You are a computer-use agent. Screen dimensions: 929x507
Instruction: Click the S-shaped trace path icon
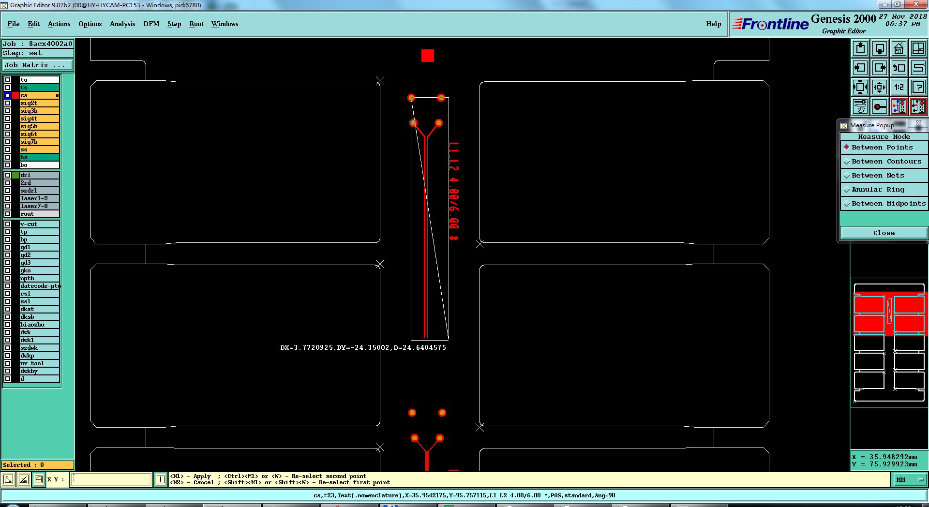point(918,68)
